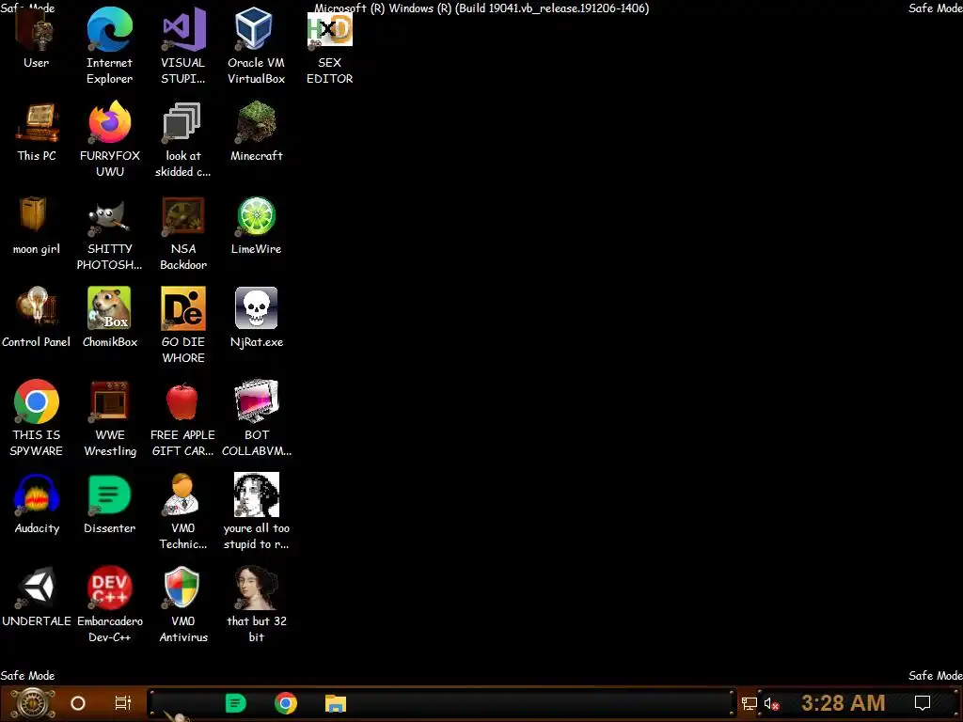Open Task View from the taskbar
The height and width of the screenshot is (722, 963).
click(123, 703)
